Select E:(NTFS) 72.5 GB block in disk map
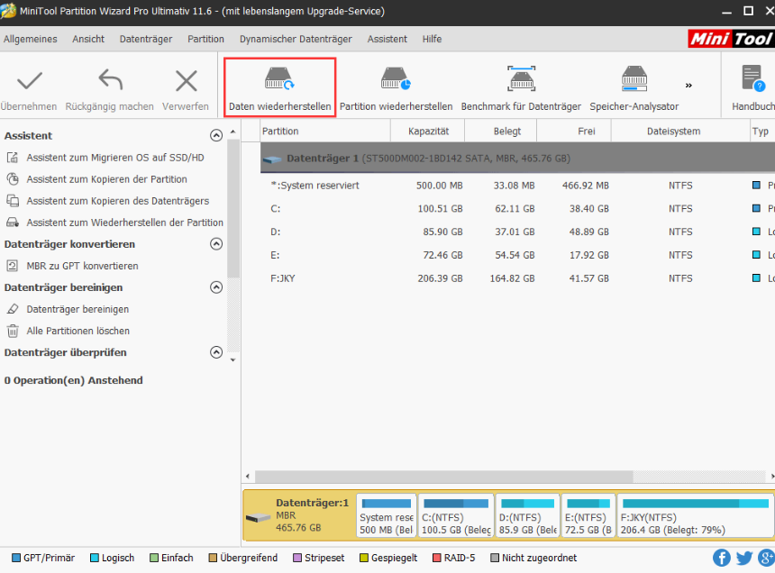Image resolution: width=775 pixels, height=573 pixels. [588, 515]
